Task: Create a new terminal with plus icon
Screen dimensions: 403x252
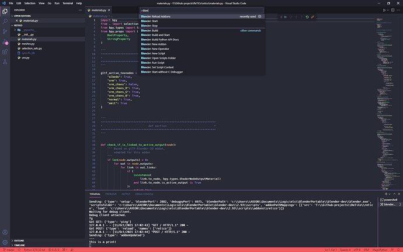Action: (x=386, y=194)
